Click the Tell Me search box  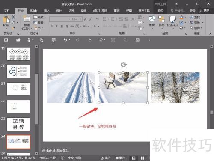point(178,11)
